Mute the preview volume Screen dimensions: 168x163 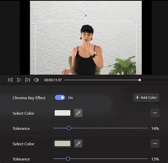(x=36, y=80)
